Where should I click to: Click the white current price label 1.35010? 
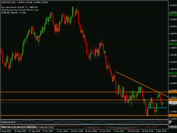(x=173, y=102)
